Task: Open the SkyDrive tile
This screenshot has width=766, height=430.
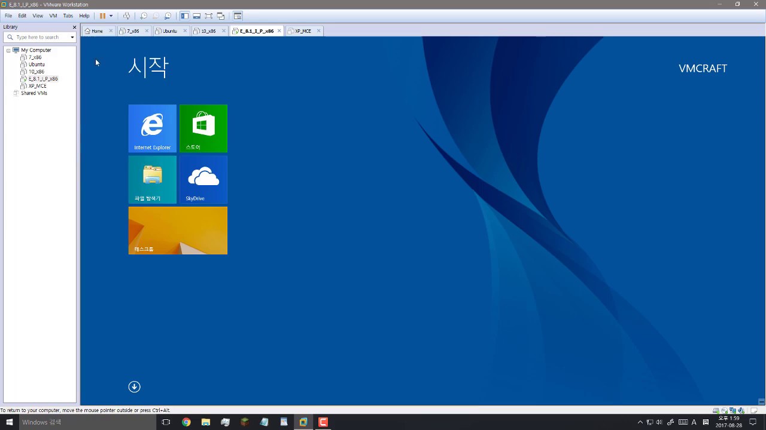Action: coord(203,180)
